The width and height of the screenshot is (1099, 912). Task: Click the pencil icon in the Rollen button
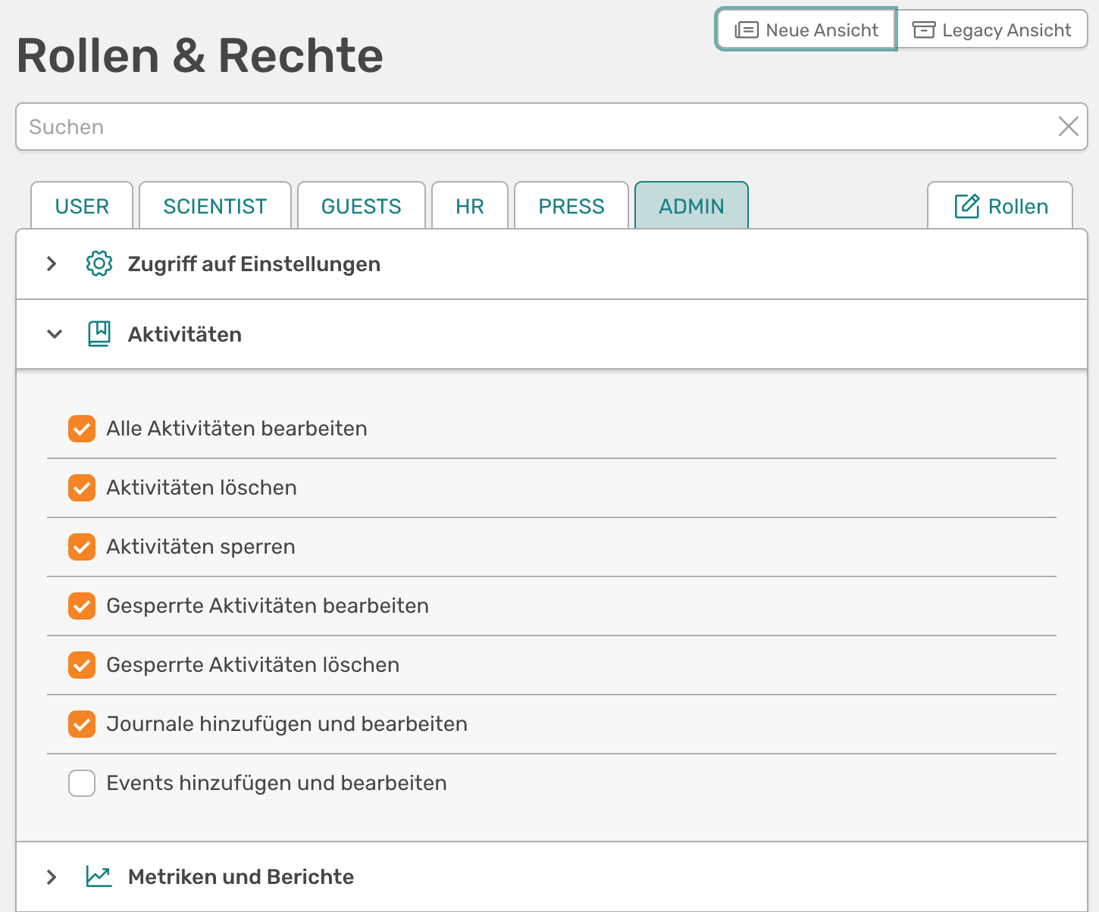pyautogui.click(x=966, y=205)
